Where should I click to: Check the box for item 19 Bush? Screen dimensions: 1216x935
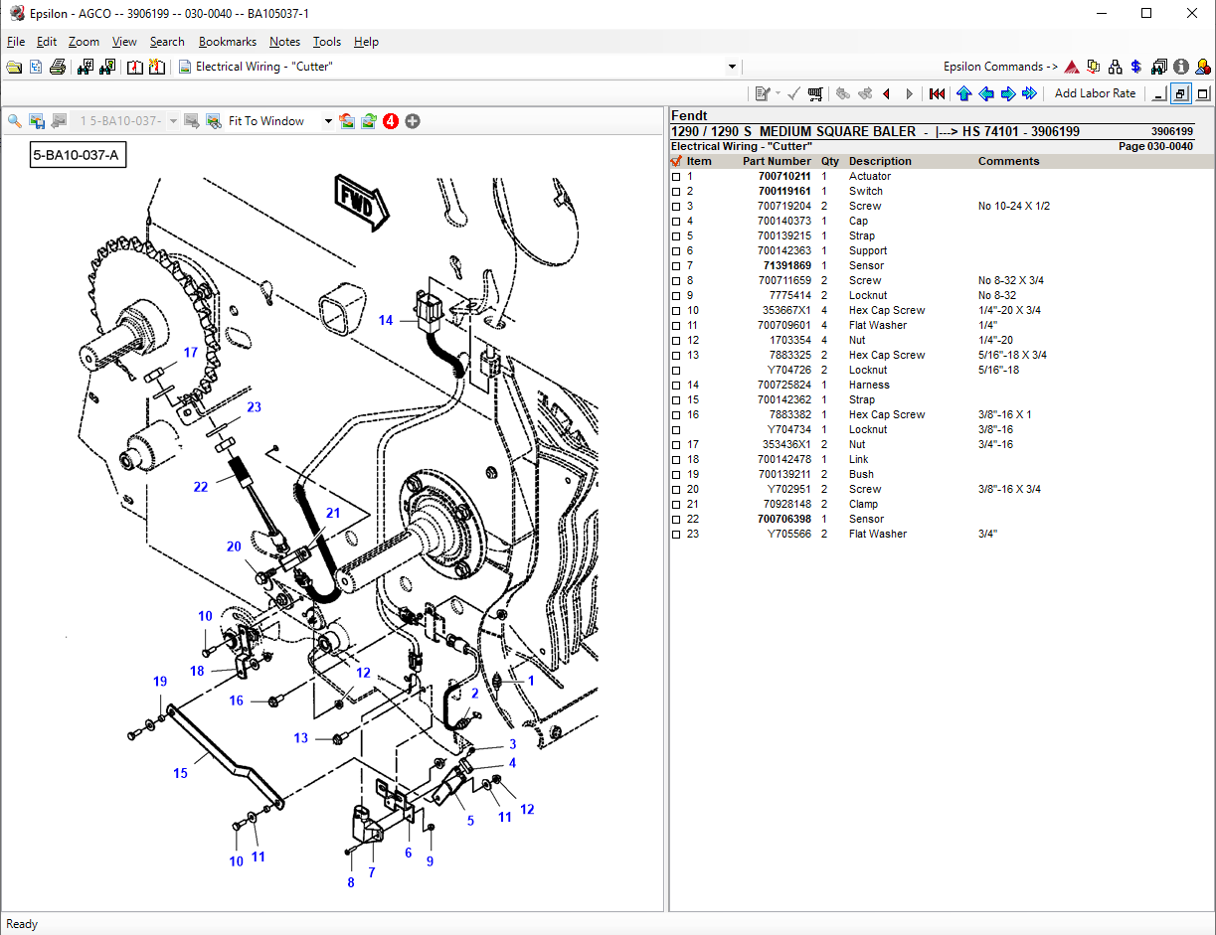coord(676,475)
